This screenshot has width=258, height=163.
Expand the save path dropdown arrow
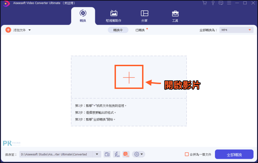[97, 154]
